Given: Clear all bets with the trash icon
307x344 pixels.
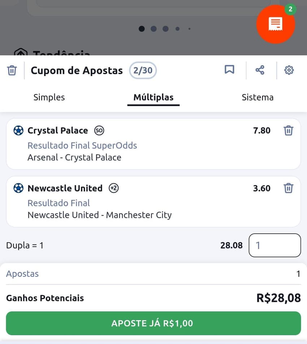Looking at the screenshot, I should point(12,70).
